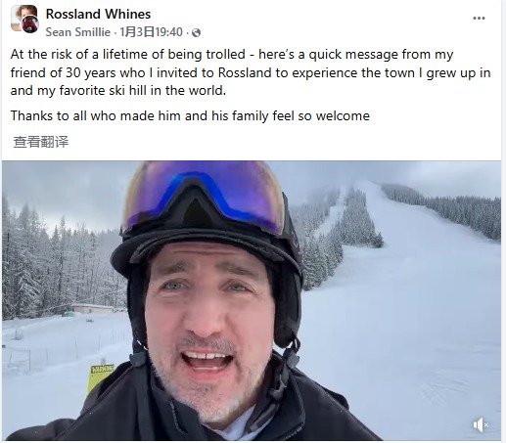Screen dimensions: 506x443
Task: Open the Rossland Whines group page
Action: point(98,14)
